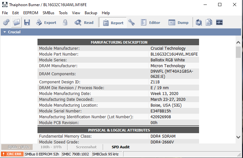The width and height of the screenshot is (243, 158).
Task: Click the padlock write-protect icon
Action: (x=65, y=23)
